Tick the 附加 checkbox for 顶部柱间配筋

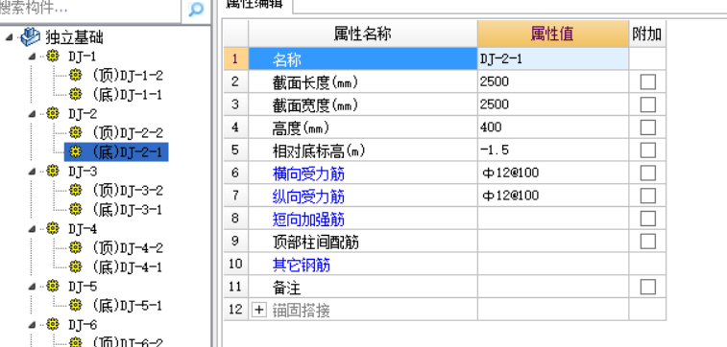click(647, 241)
